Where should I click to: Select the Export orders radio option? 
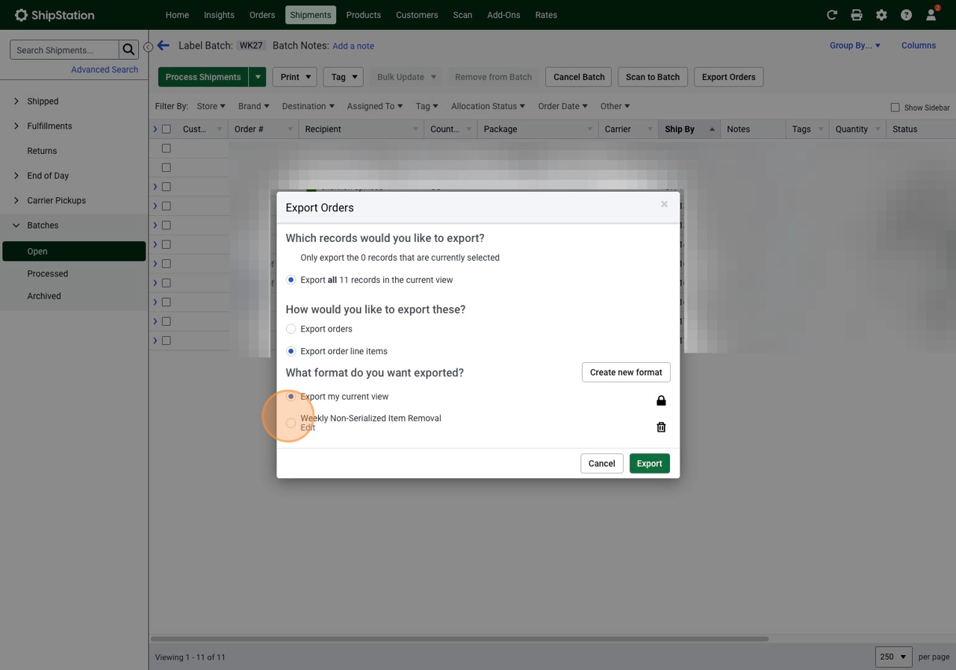coord(291,329)
